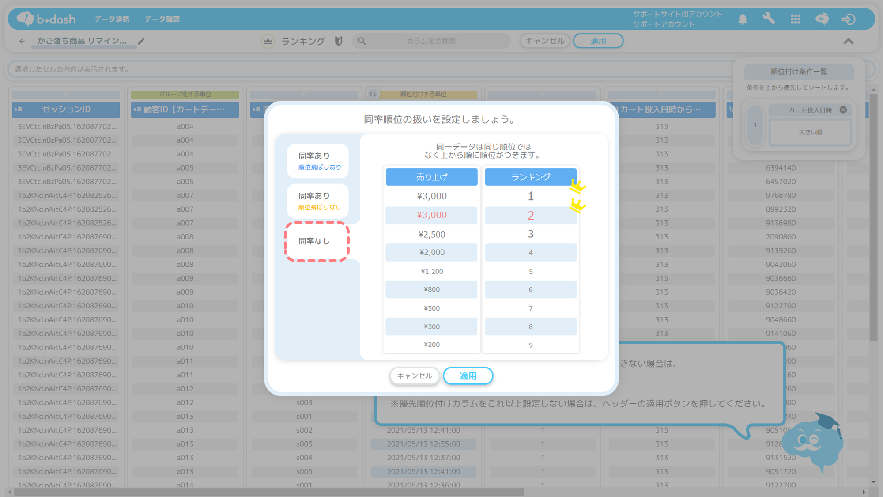This screenshot has width=883, height=497.
Task: Click cell value 6394140
Action: 781,167
